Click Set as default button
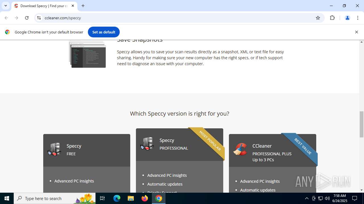Image resolution: width=364 pixels, height=204 pixels. point(104,32)
